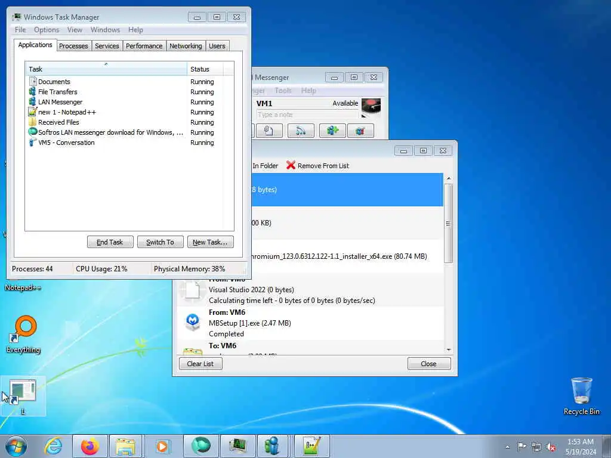Select the 'new 1 - Notepad++' task
Viewport: 611px width, 458px height.
click(x=129, y=112)
